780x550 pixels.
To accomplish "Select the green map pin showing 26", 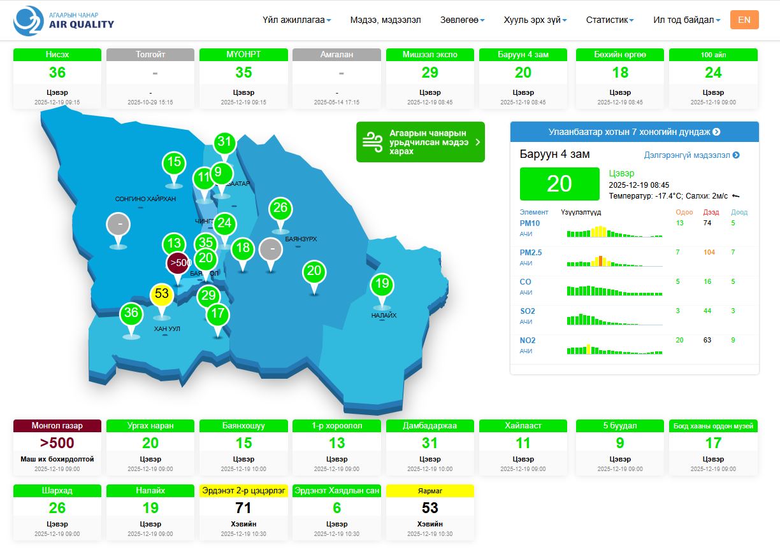I will click(x=280, y=208).
